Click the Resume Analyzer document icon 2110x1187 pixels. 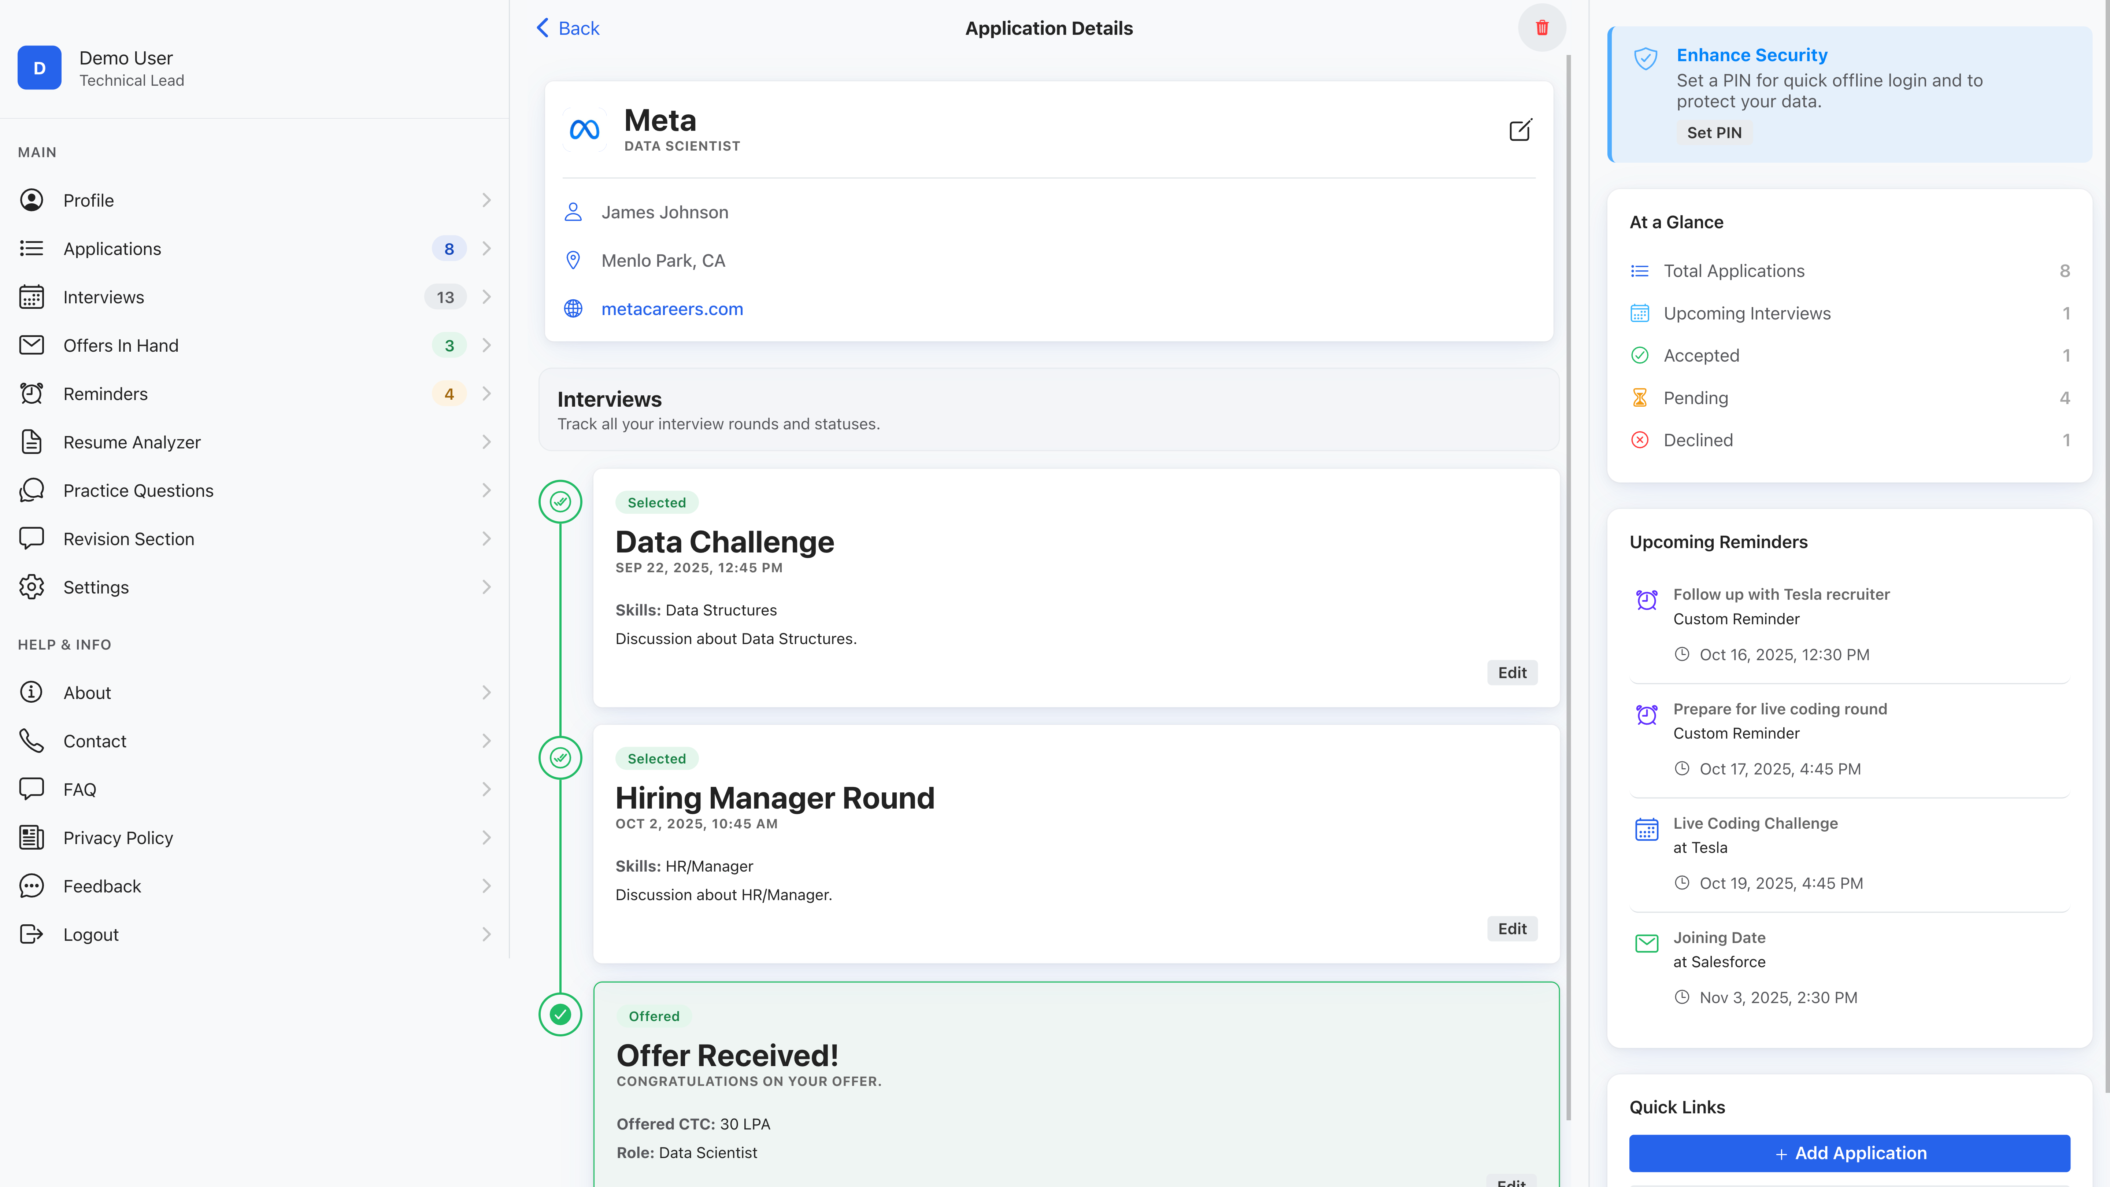click(x=31, y=442)
